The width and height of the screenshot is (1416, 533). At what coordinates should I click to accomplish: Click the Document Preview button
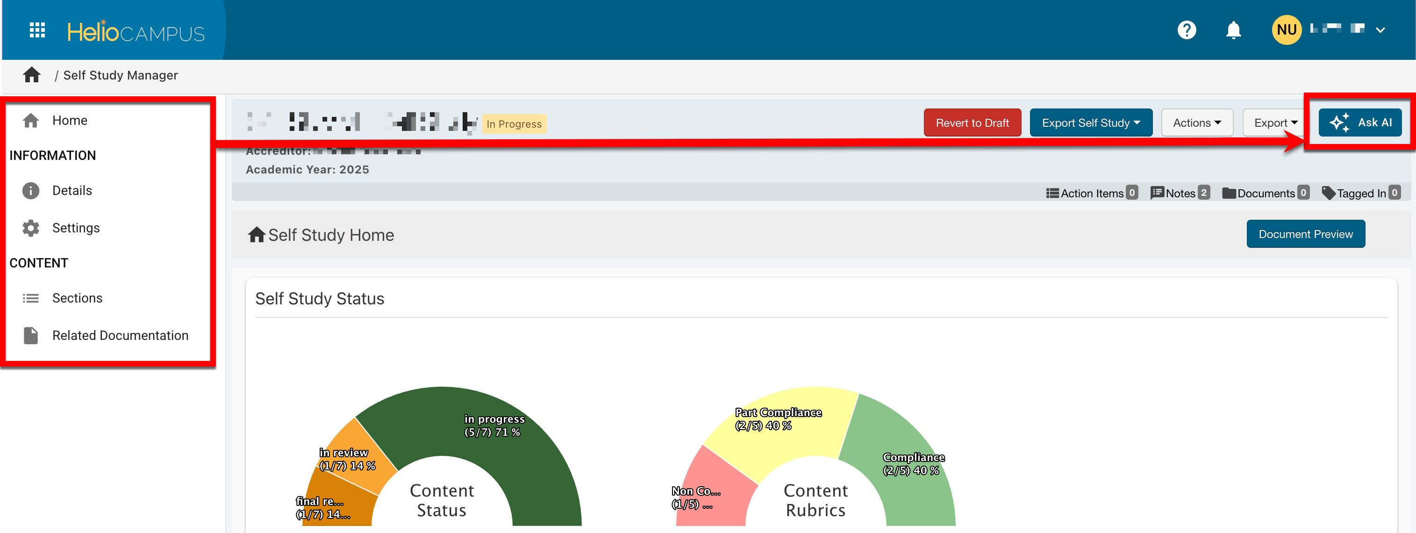click(1305, 234)
